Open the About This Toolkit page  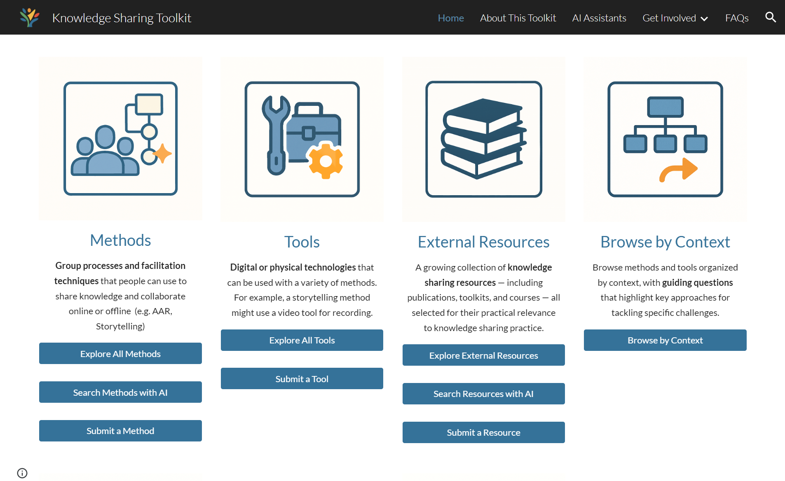click(518, 18)
